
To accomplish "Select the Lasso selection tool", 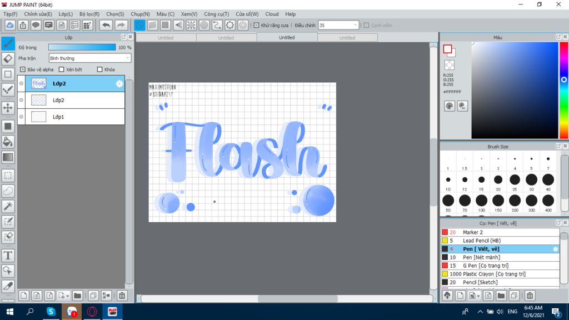I will point(8,191).
